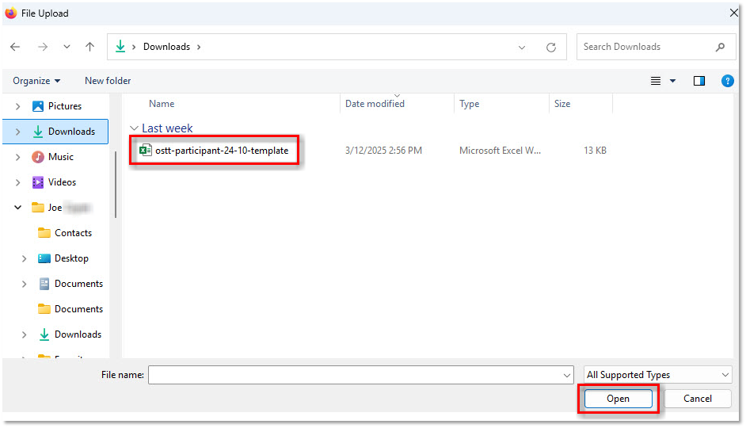
Task: Open Help with the question mark icon
Action: [727, 81]
